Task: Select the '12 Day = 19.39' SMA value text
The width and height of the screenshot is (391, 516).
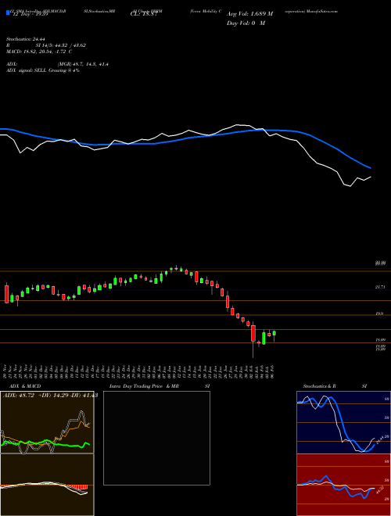Action: (30, 14)
